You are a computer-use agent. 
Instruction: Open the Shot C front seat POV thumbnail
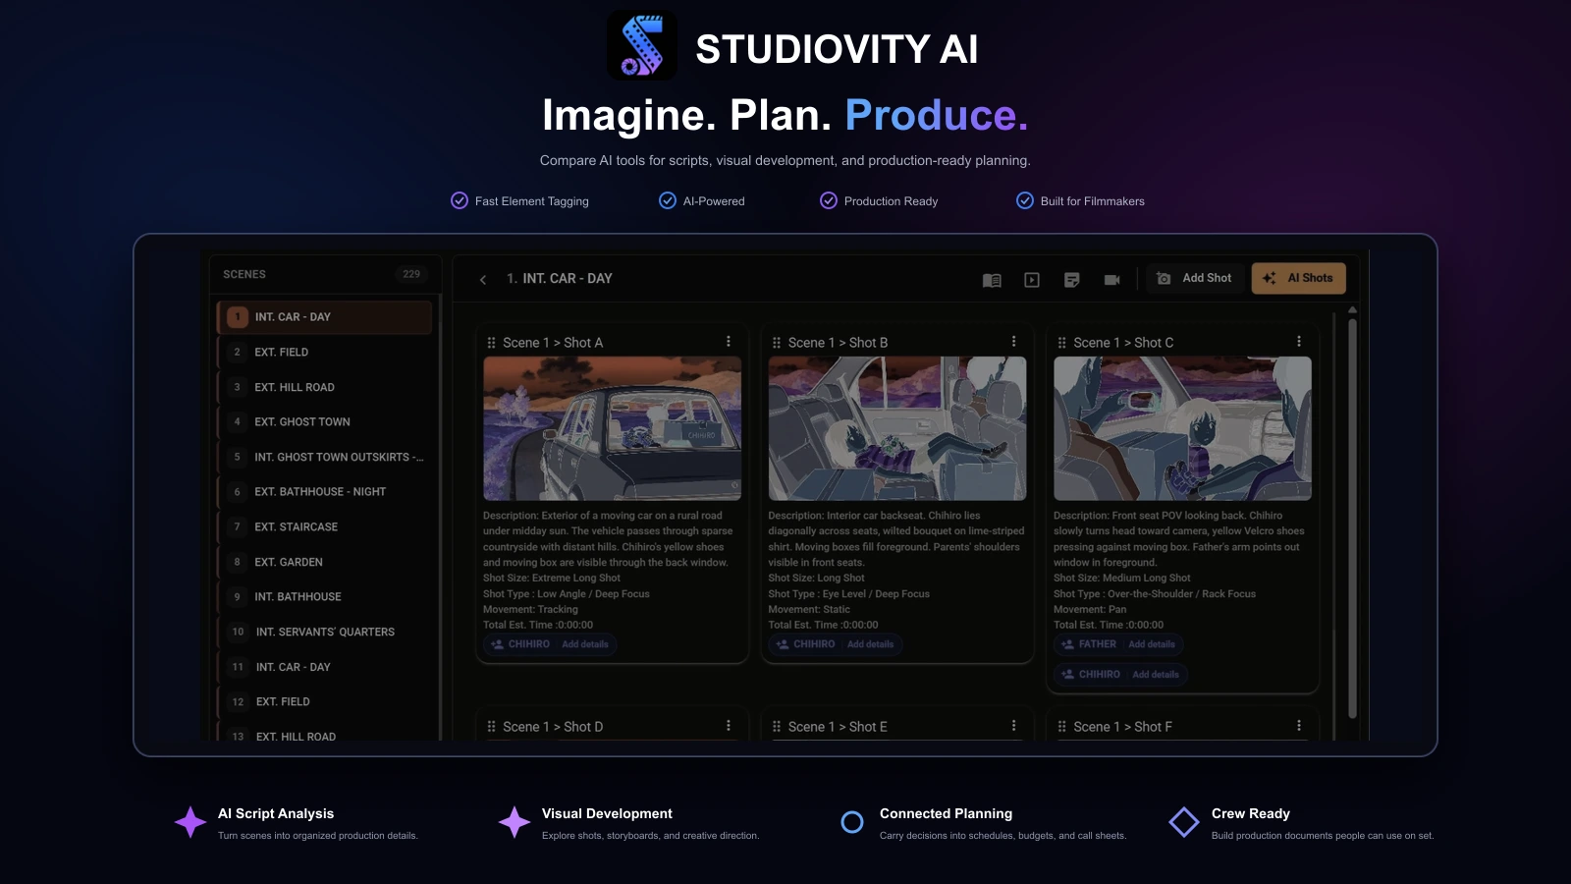pos(1182,428)
